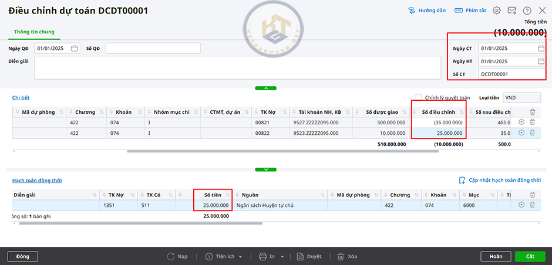Delete the 00821 detail row
Image resolution: width=552 pixels, height=265 pixels.
532,122
